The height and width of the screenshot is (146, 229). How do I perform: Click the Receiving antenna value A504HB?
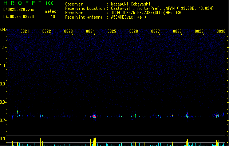tap(118, 17)
